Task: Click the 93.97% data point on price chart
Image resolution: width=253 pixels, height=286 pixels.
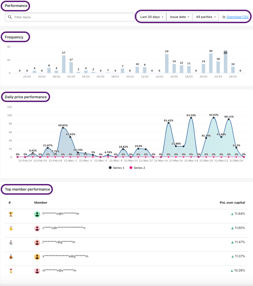Action: click(214, 118)
